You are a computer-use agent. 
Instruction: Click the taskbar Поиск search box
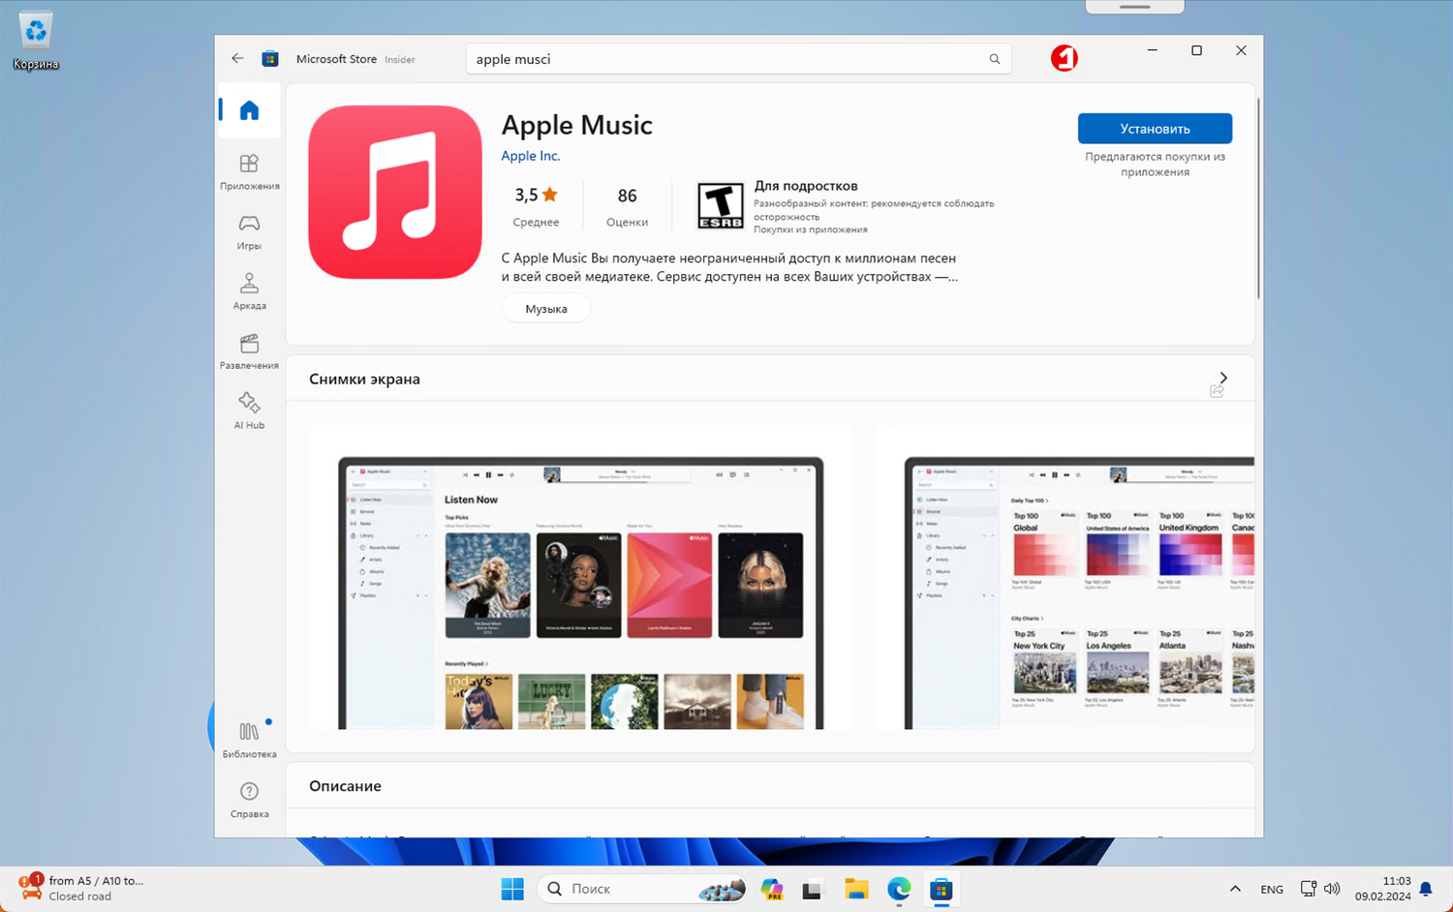[x=643, y=889]
